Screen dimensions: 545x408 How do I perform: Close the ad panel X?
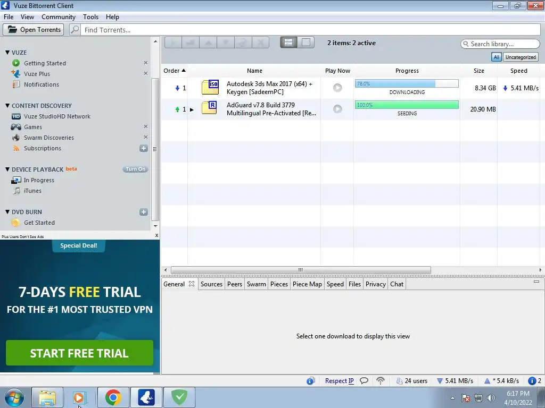(x=156, y=235)
